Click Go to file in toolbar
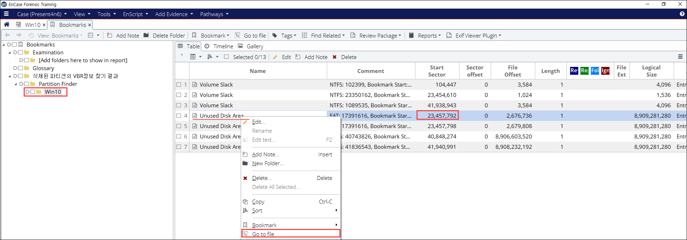The height and width of the screenshot is (240, 687). [x=250, y=35]
